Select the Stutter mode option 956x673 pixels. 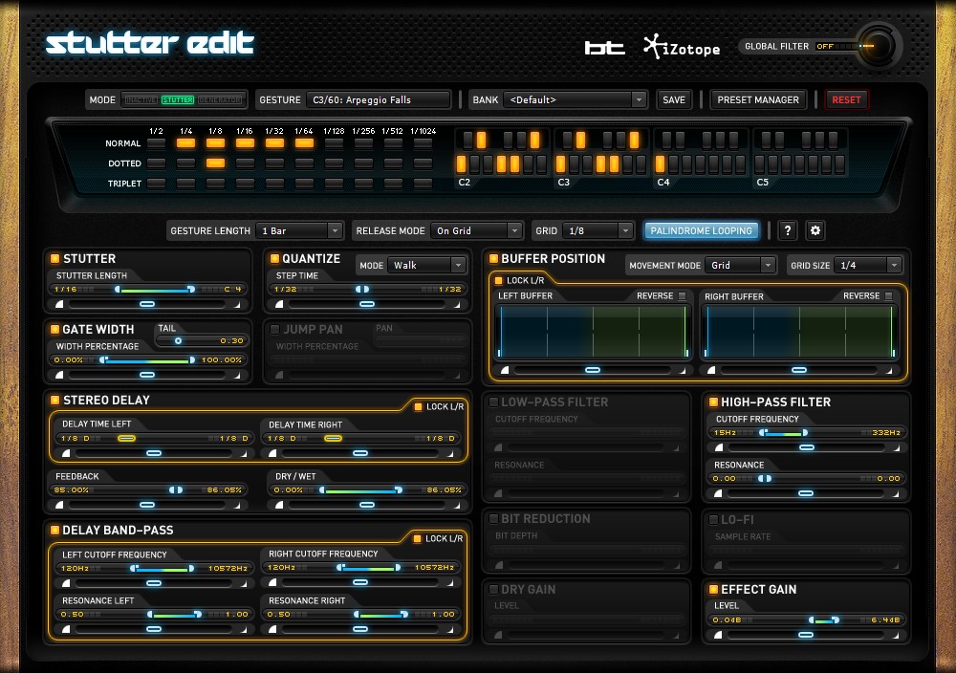(x=178, y=99)
